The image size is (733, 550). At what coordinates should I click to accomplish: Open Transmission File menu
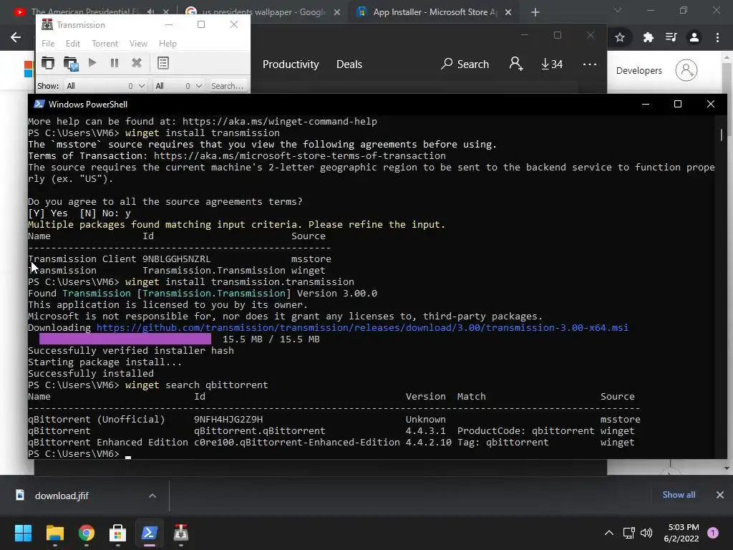pos(48,44)
